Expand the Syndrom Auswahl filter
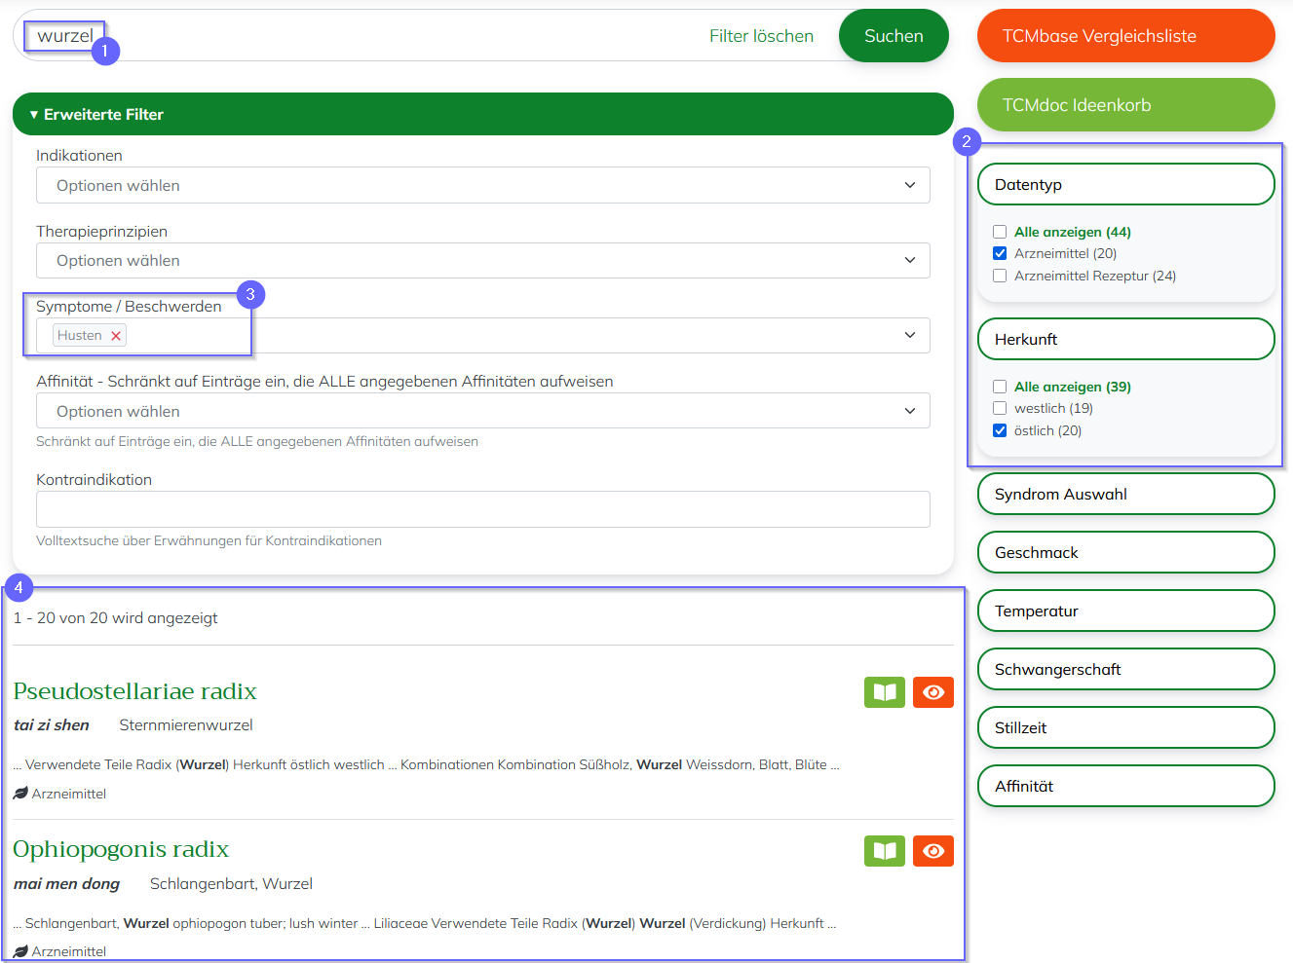Image resolution: width=1293 pixels, height=963 pixels. coord(1125,494)
